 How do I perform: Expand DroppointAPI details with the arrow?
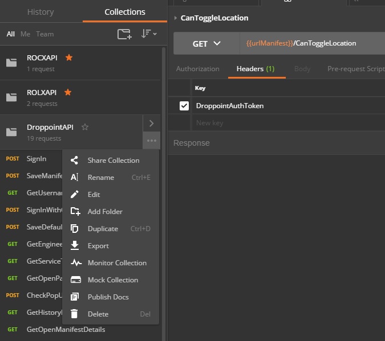point(152,124)
